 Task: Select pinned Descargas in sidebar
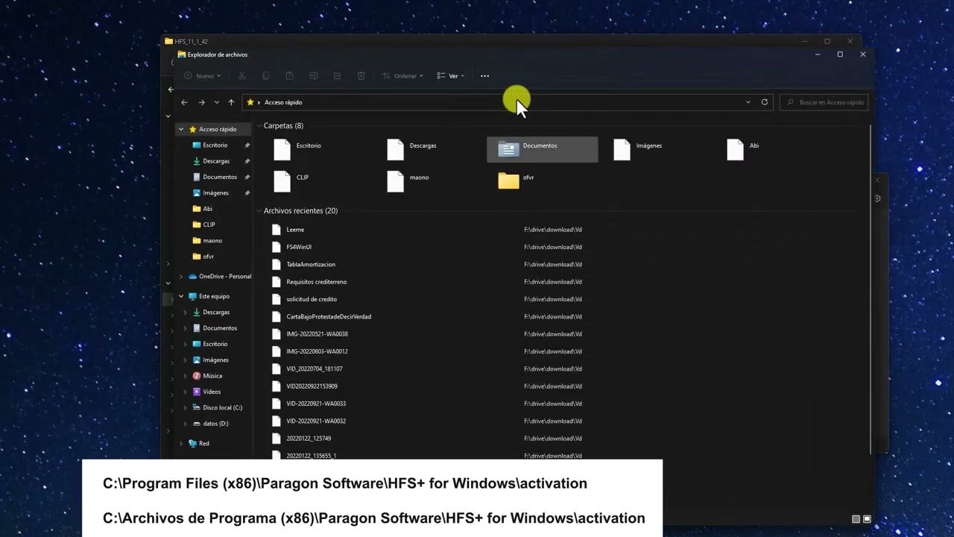pos(216,161)
